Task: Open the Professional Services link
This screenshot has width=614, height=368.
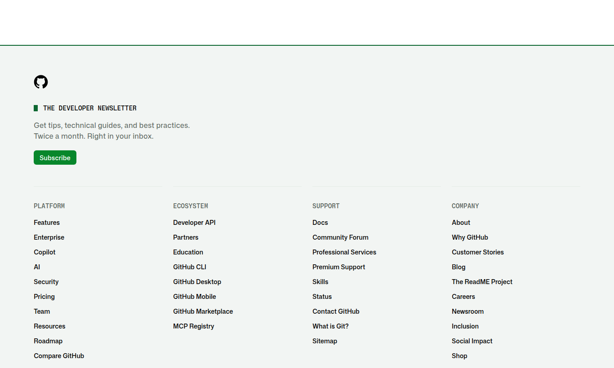Action: [x=344, y=252]
